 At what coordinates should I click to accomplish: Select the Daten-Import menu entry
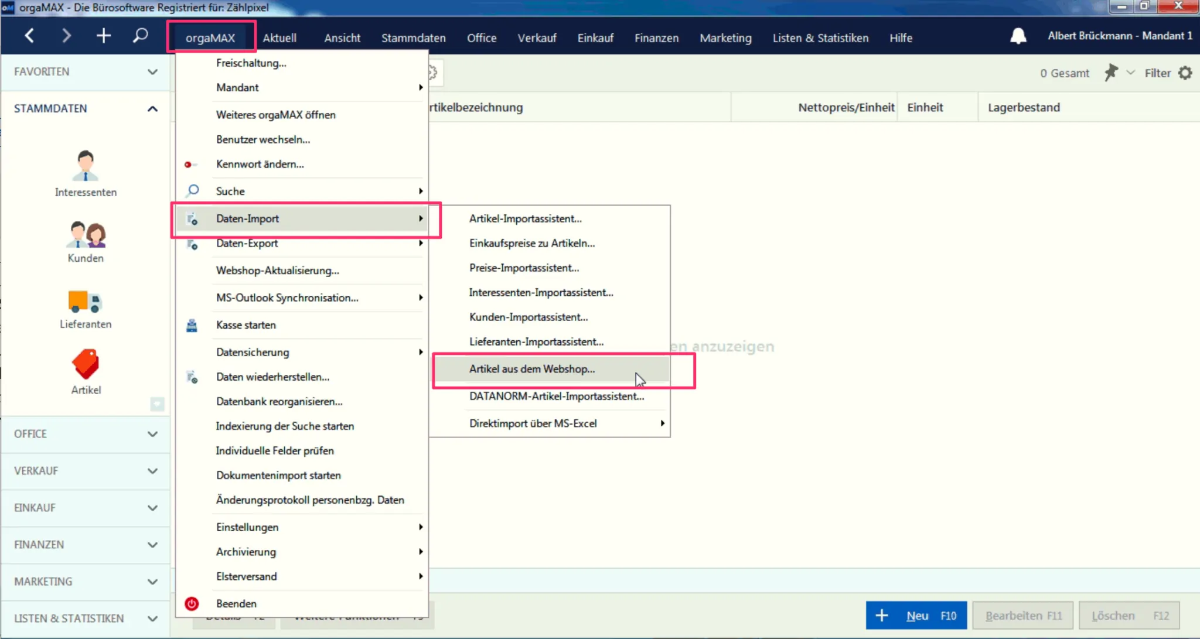pos(302,218)
